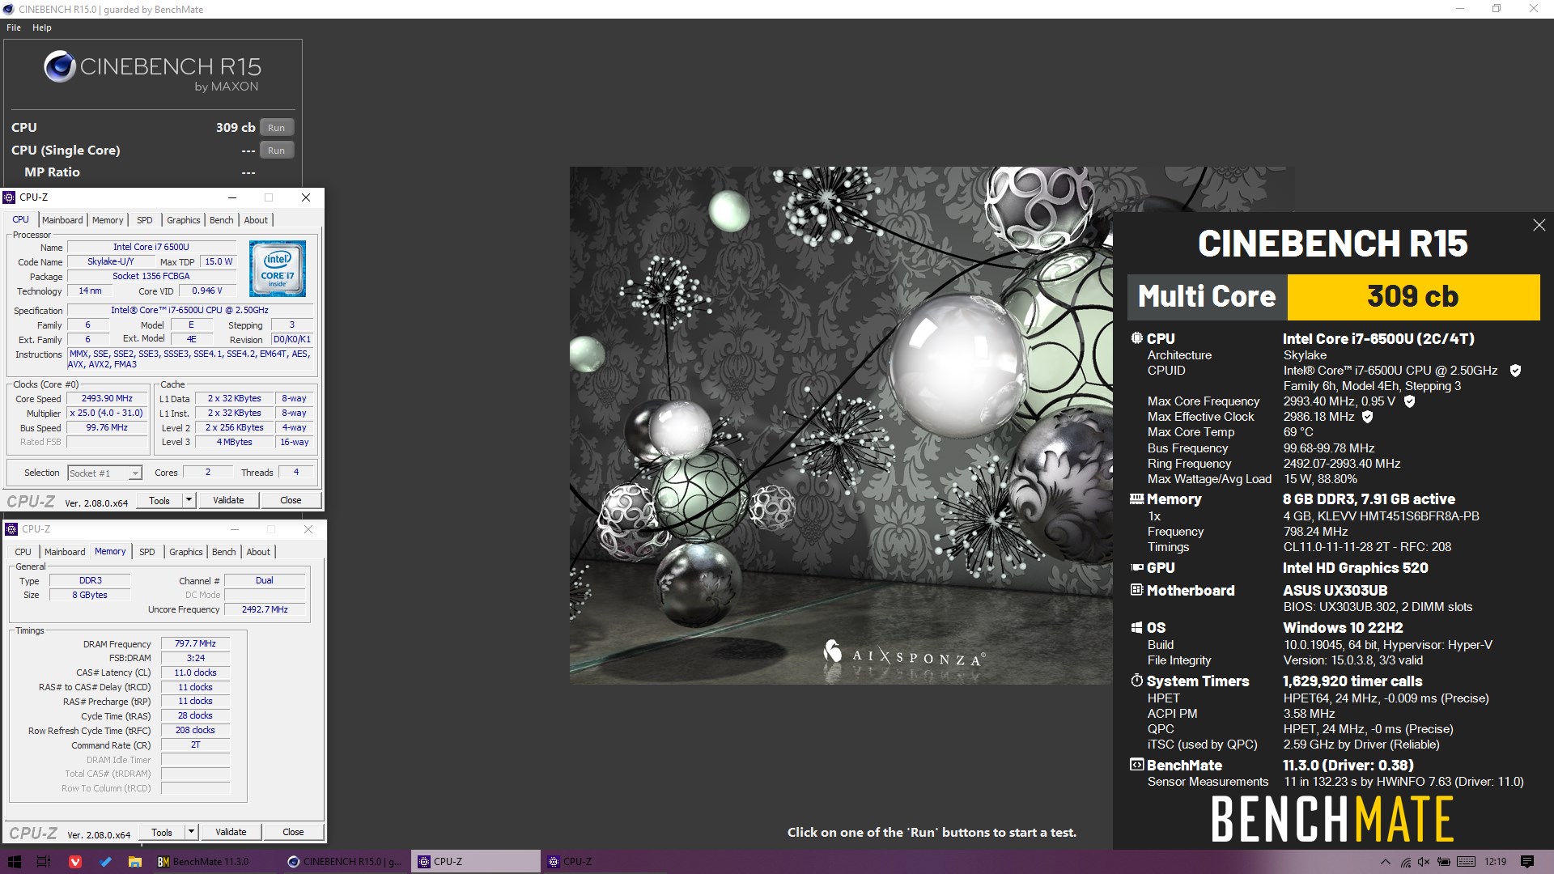
Task: Click Close button in lower CPU-Z window
Action: [x=293, y=832]
